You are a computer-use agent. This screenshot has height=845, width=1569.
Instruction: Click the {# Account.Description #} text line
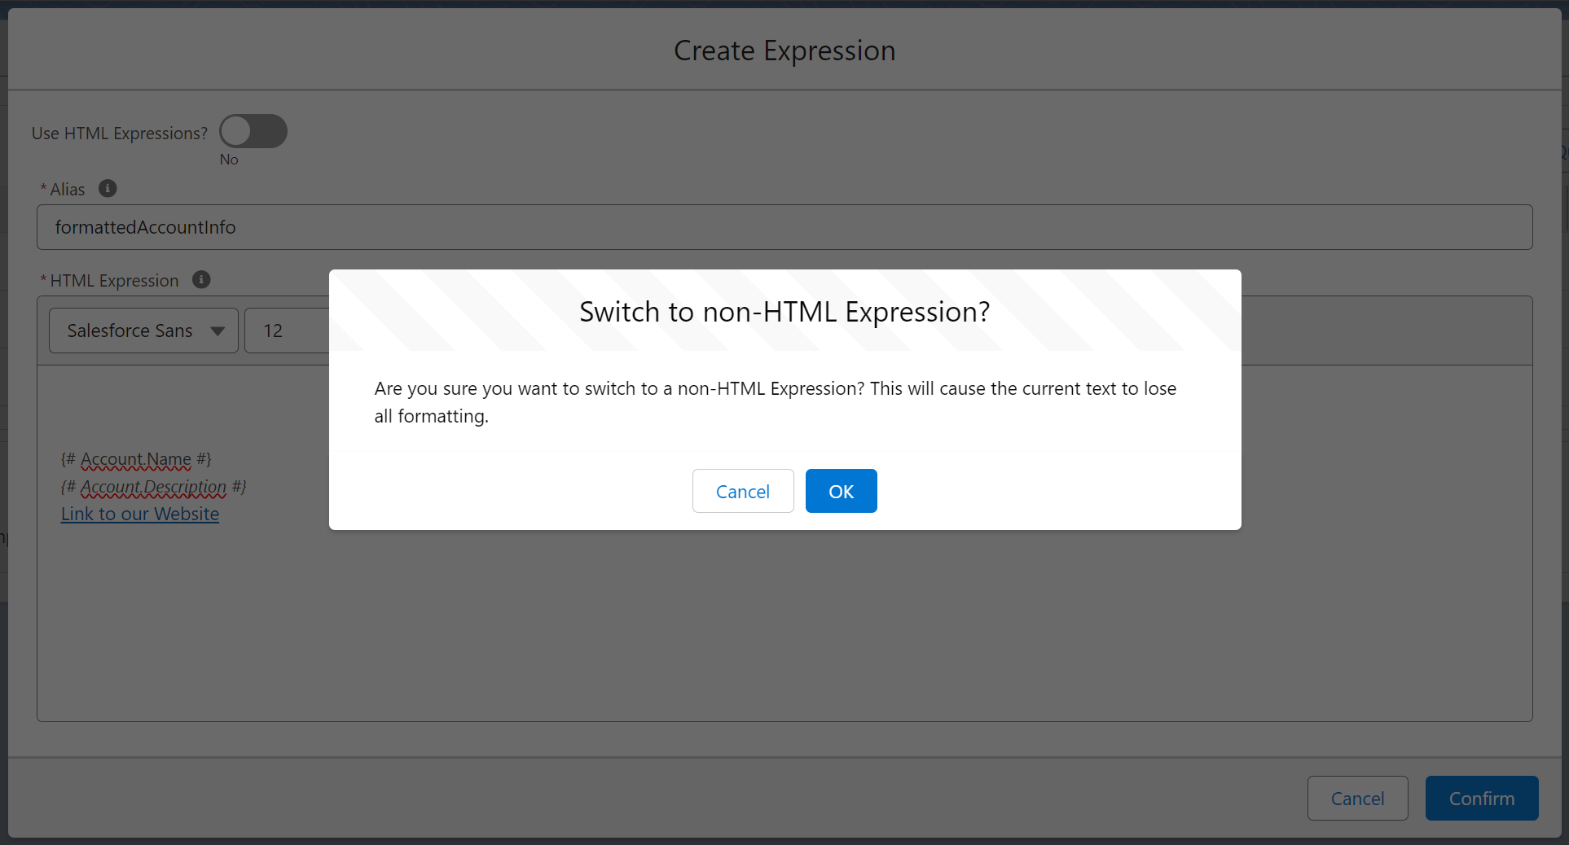click(x=154, y=487)
